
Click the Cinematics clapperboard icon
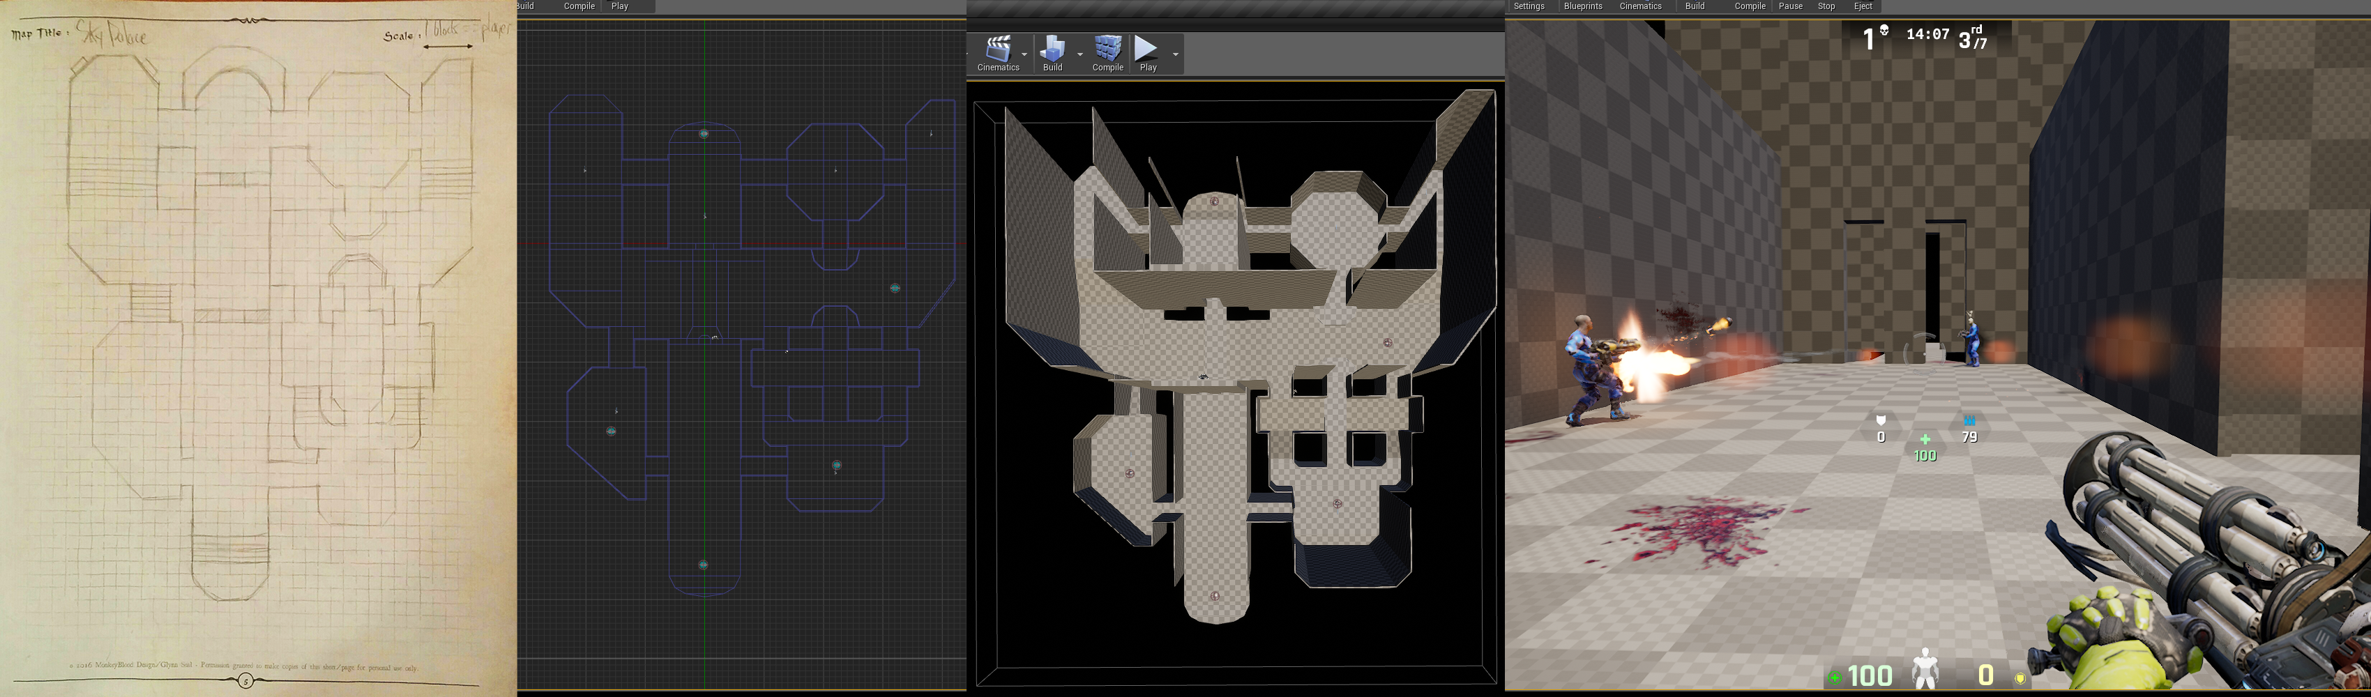click(x=998, y=49)
